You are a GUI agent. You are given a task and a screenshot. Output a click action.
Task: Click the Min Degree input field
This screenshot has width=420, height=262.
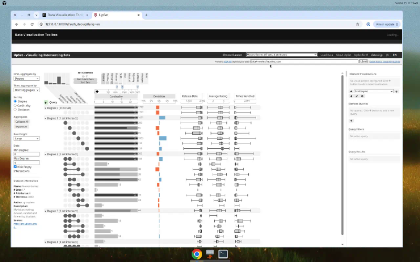[x=27, y=154]
